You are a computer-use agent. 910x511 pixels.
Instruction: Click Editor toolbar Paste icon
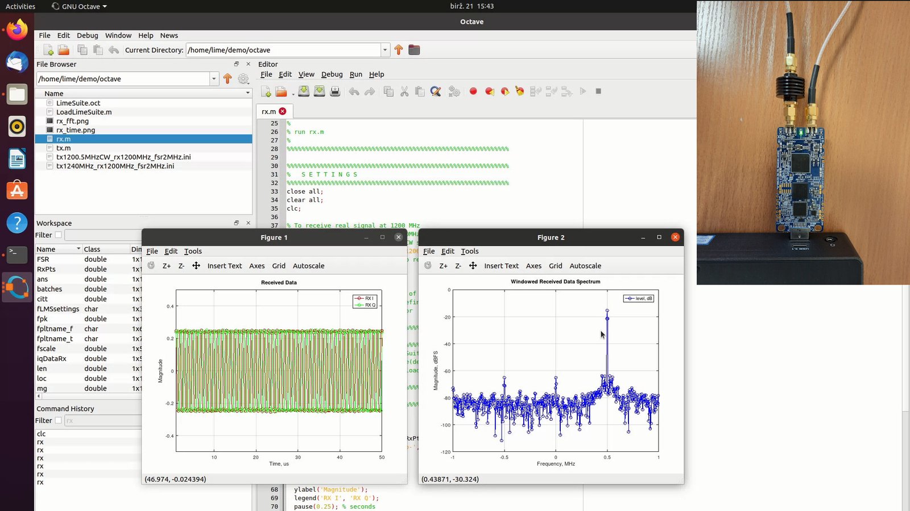tap(420, 91)
